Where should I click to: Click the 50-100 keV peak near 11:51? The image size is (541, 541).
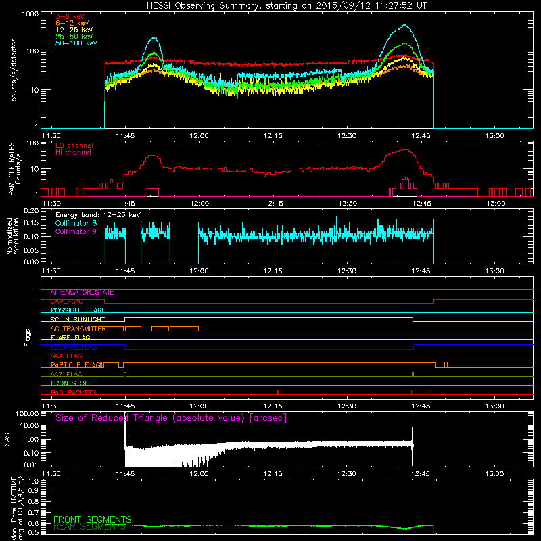[x=155, y=38]
